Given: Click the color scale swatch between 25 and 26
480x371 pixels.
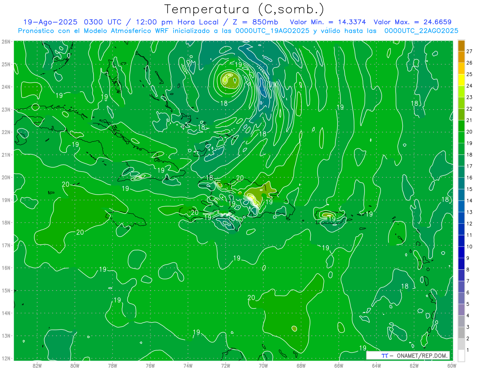Looking at the screenshot, I should click(x=461, y=68).
